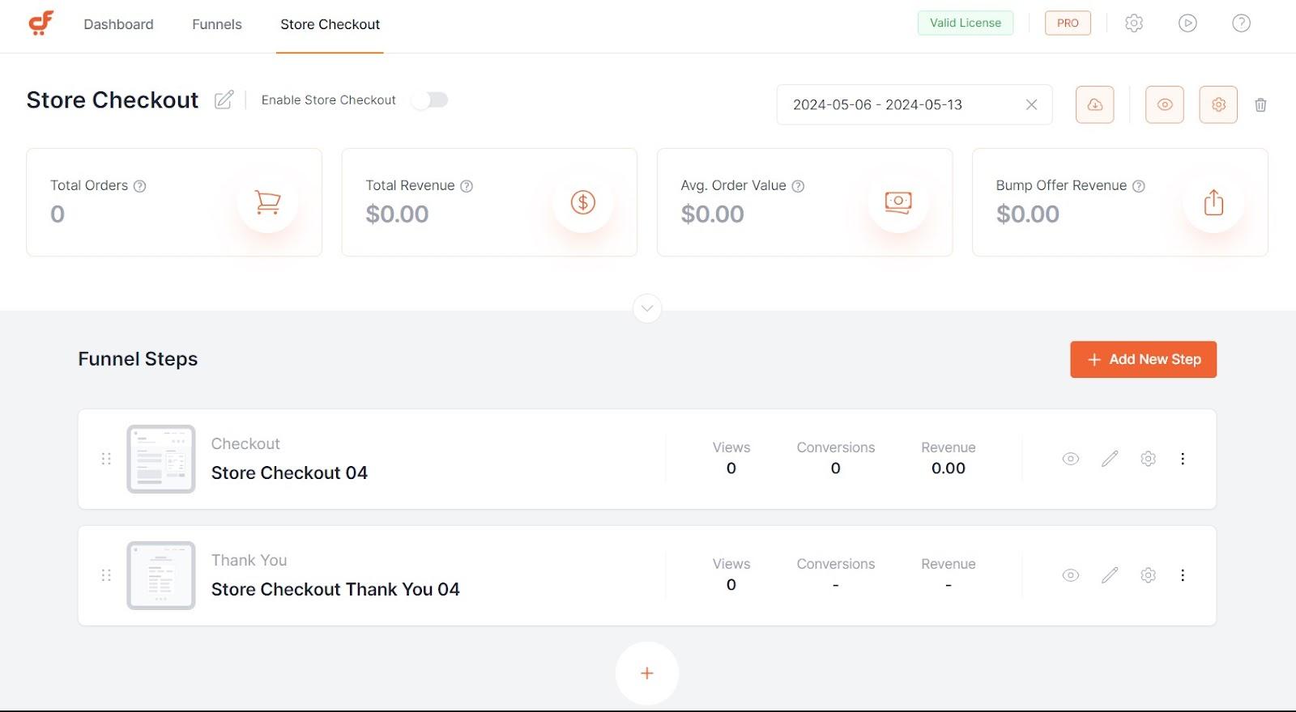
Task: Click the Bump Offer Revenue label
Action: point(1061,185)
